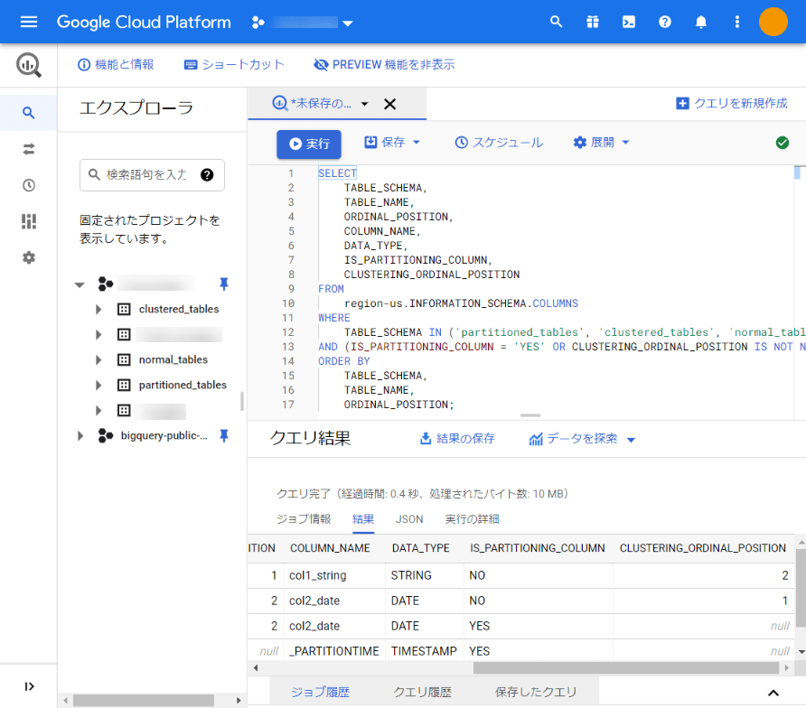
Task: Expand the partitioned_tables dataset node
Action: coord(99,384)
